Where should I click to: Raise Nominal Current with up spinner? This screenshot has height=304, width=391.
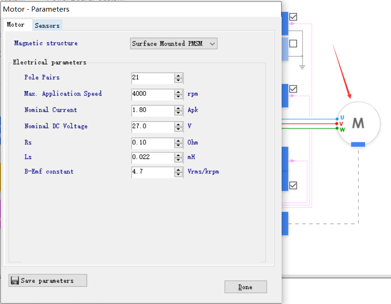[178, 108]
